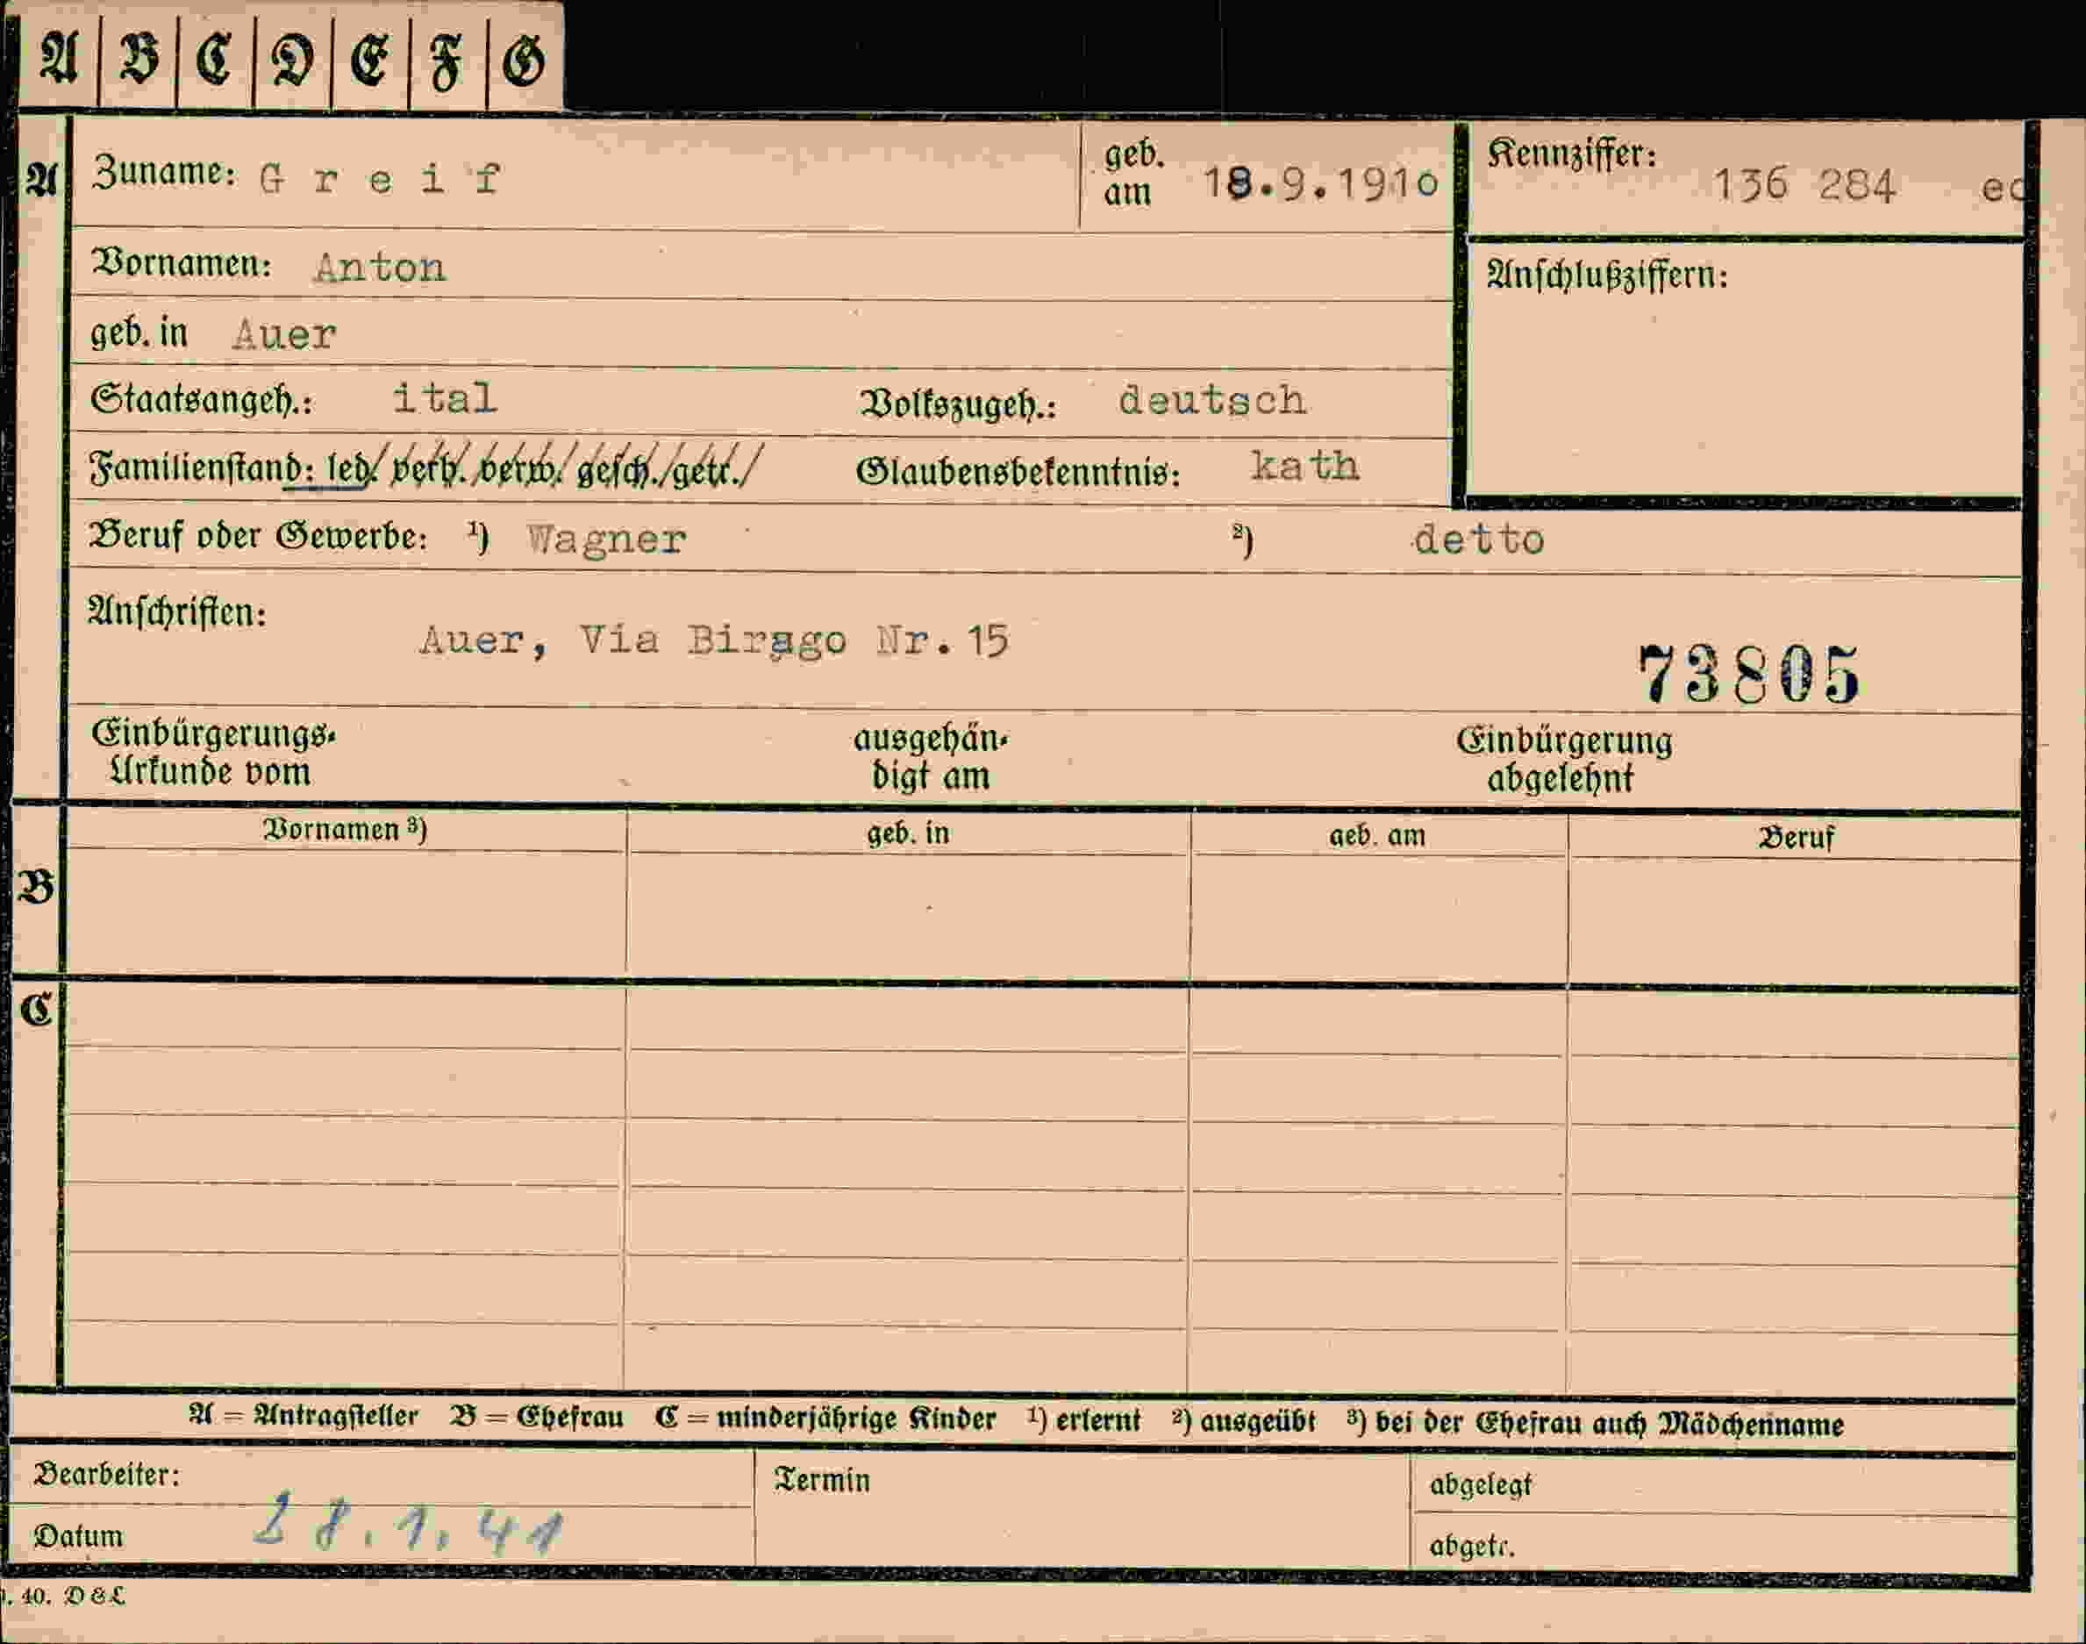2086x1644 pixels.
Task: Click the 'Vornamen:' field label in section A
Action: tap(181, 263)
